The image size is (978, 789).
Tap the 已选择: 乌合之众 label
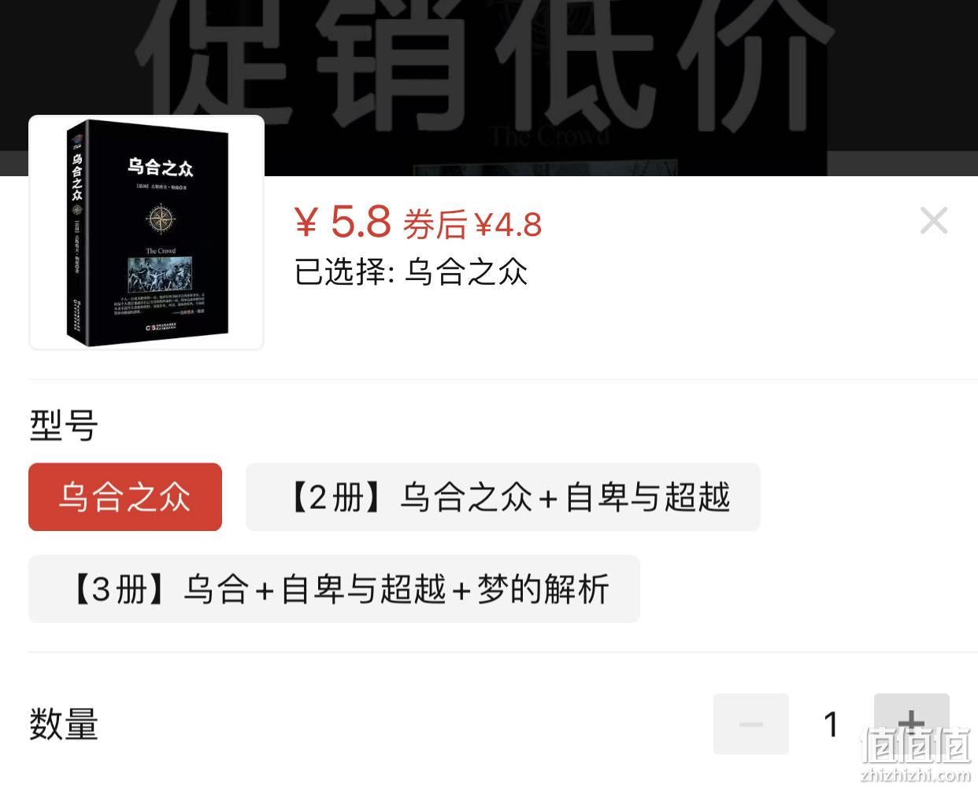pyautogui.click(x=410, y=272)
